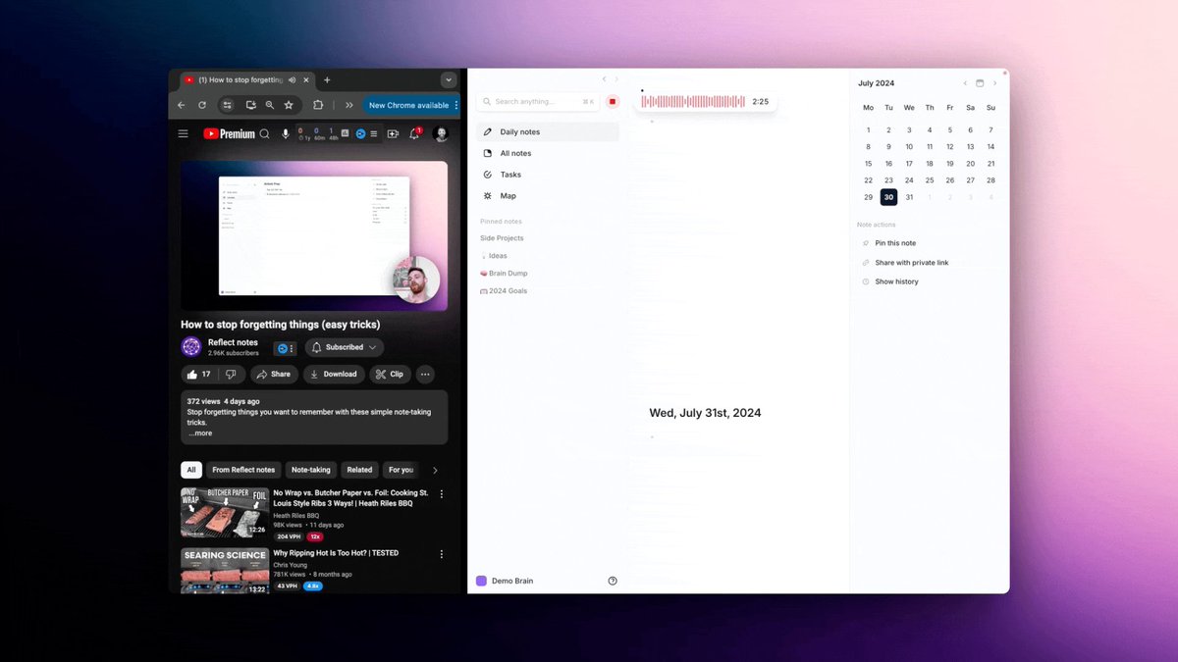Navigate back with the sidebar left arrow
Viewport: 1178px width, 662px height.
point(604,79)
